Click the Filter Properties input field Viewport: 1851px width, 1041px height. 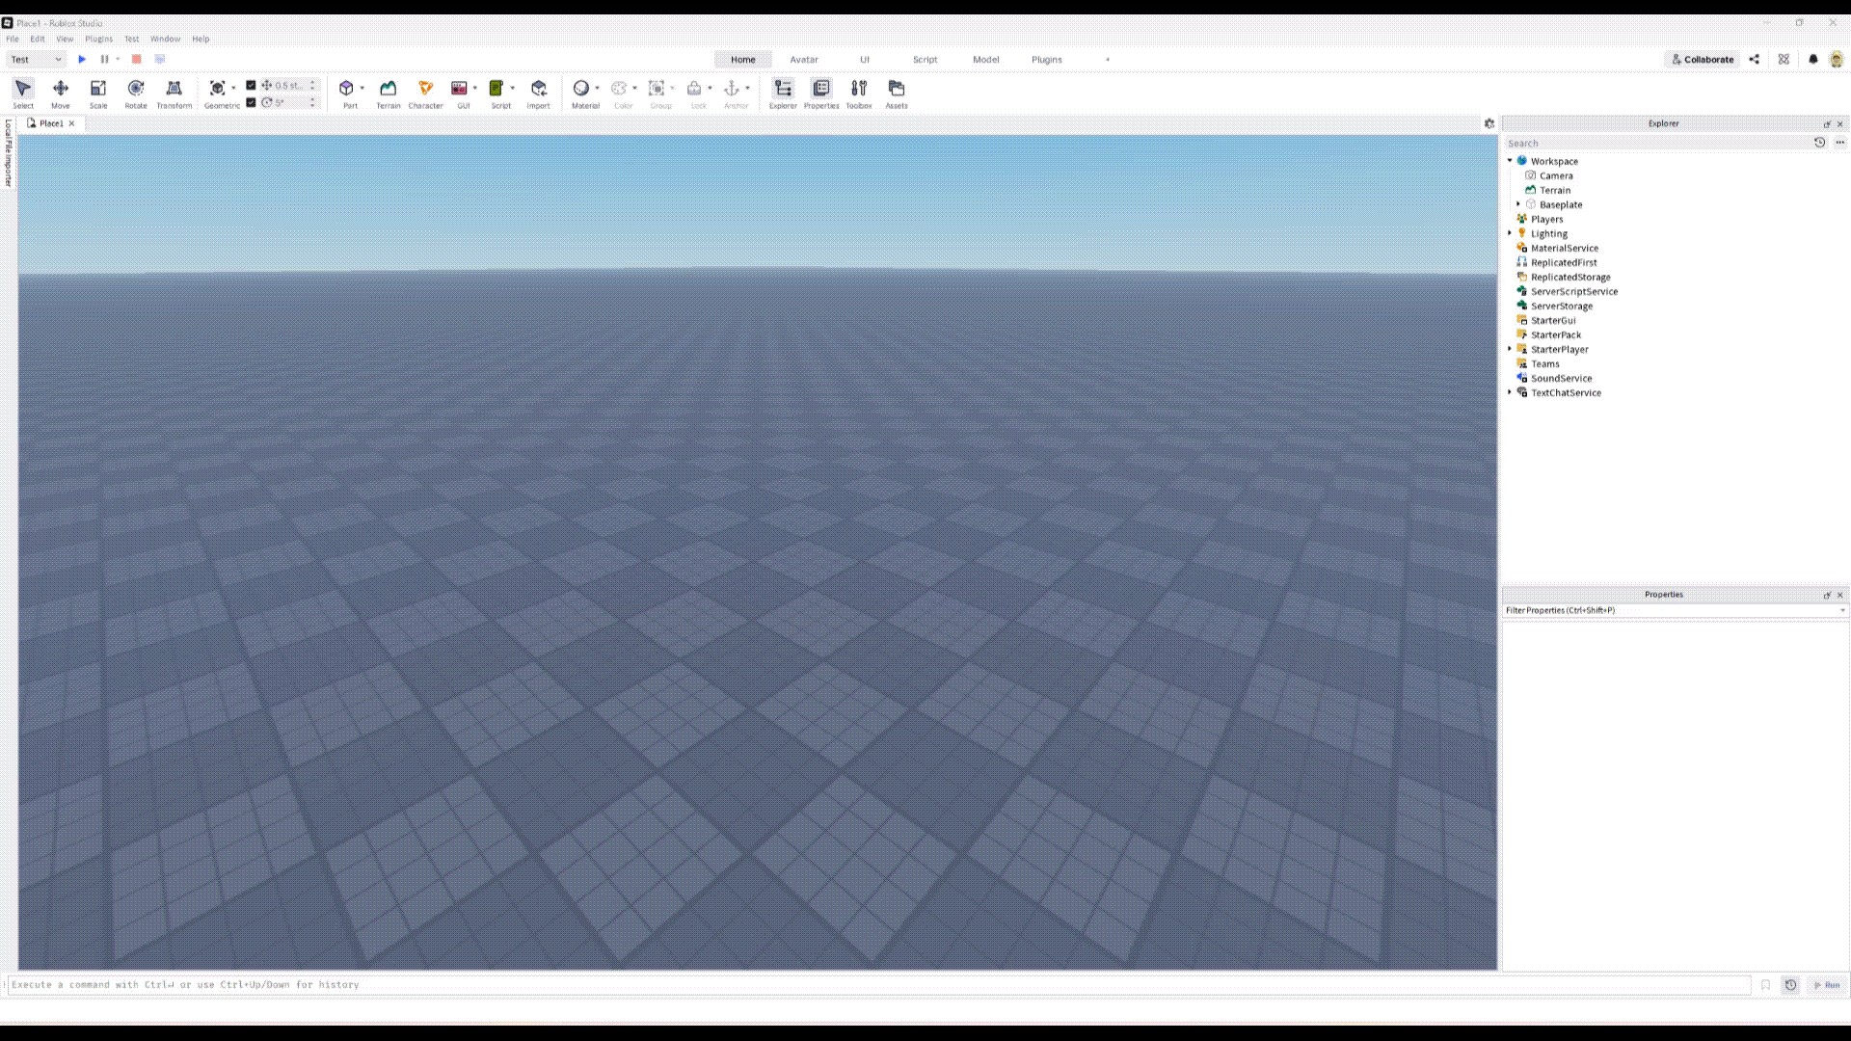click(1670, 610)
